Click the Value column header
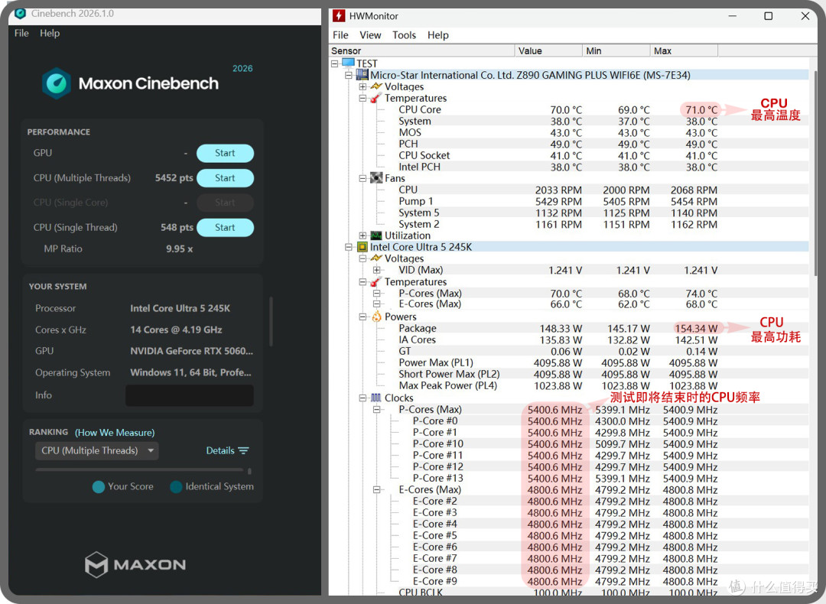 (x=548, y=50)
